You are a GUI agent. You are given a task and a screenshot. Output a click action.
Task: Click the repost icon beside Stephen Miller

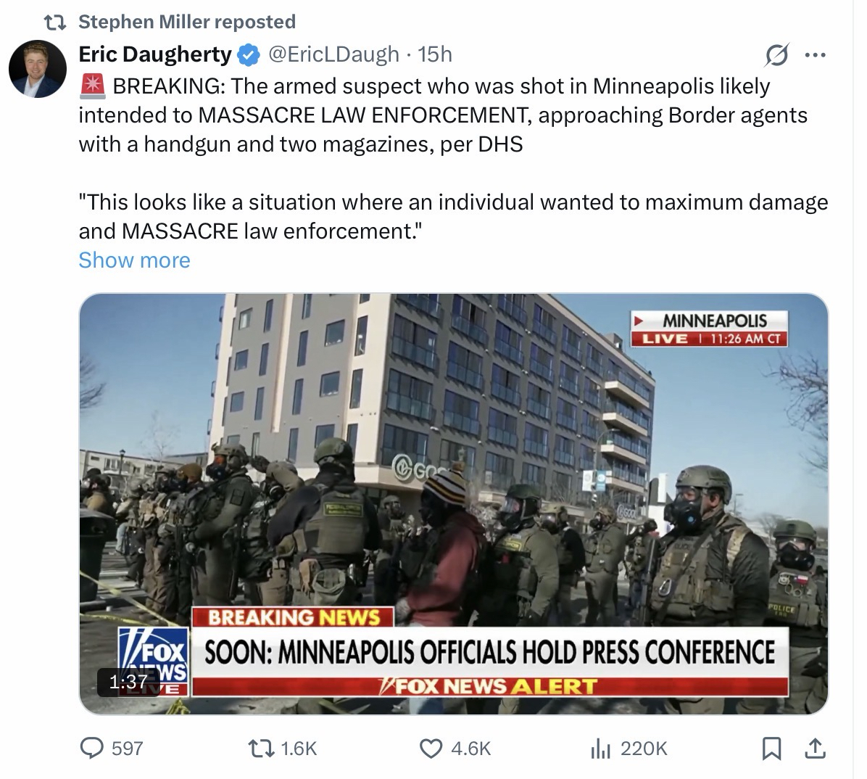coord(55,22)
